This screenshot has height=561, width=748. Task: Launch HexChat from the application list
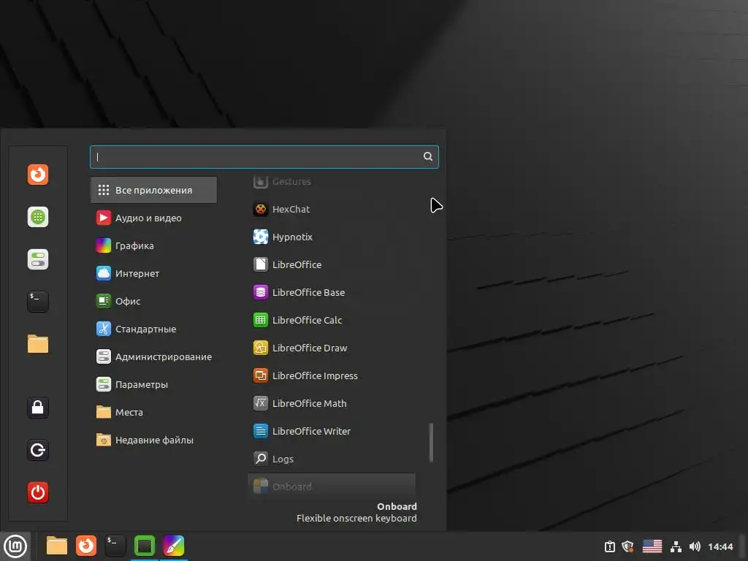[x=332, y=209]
